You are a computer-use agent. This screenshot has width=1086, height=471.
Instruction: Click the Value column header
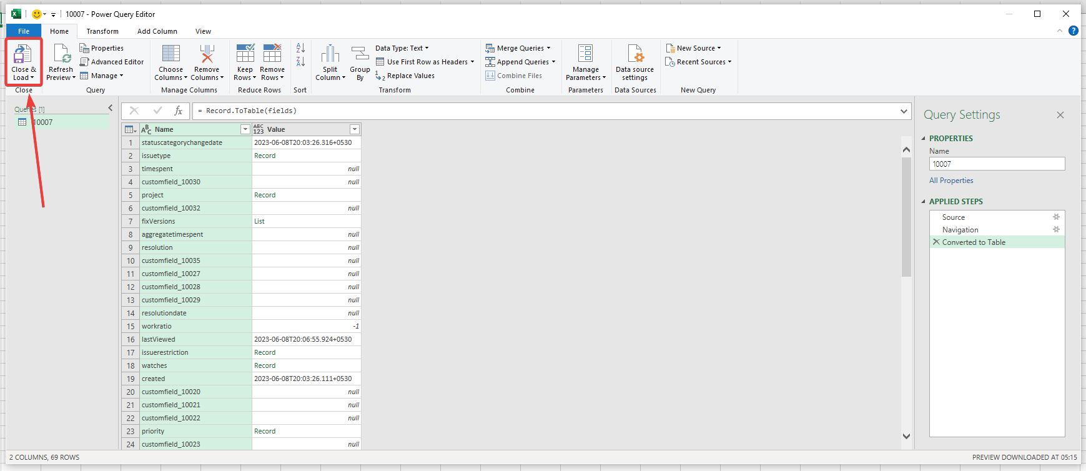306,129
